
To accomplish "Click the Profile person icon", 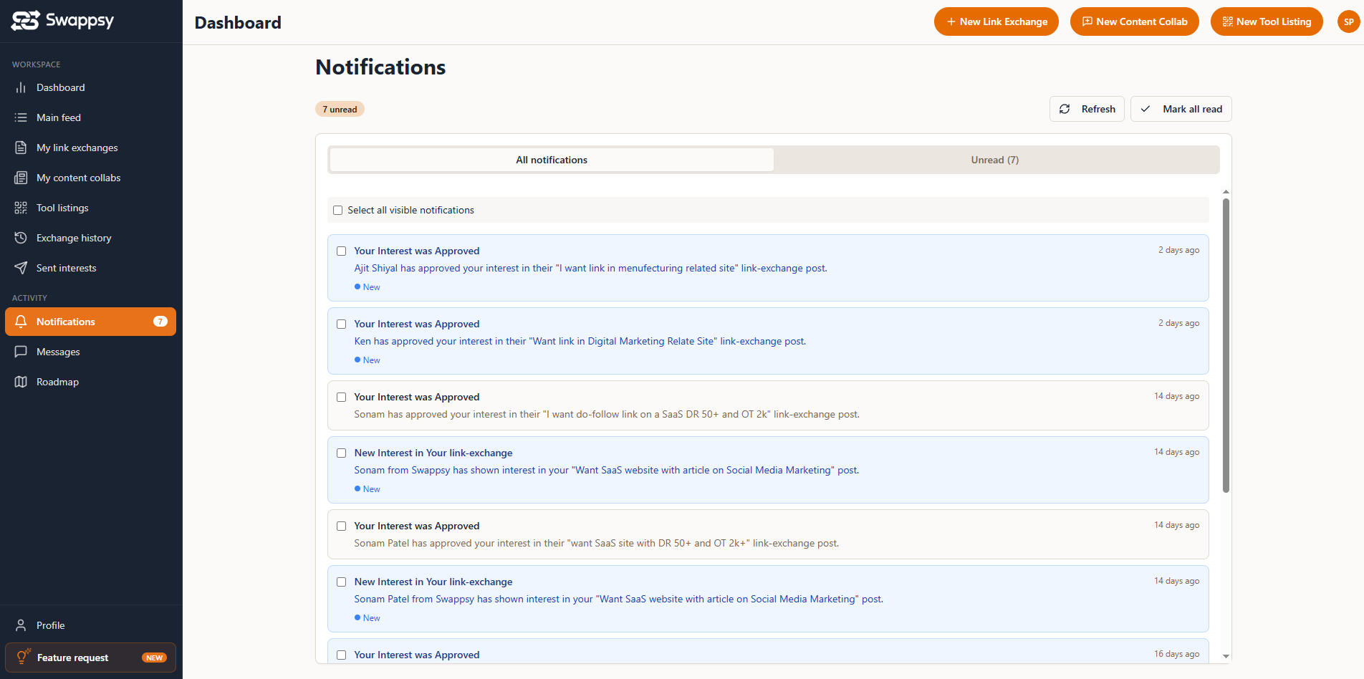I will tap(21, 625).
